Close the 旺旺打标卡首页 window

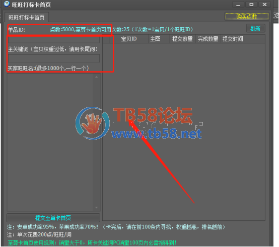pyautogui.click(x=264, y=5)
